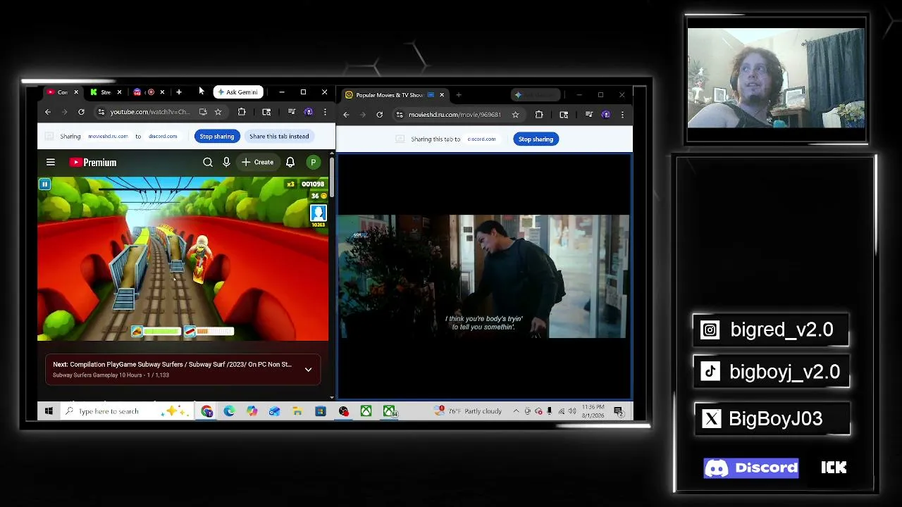Screen dimensions: 902x507
Task: Click Share this tab instead
Action: (x=279, y=137)
